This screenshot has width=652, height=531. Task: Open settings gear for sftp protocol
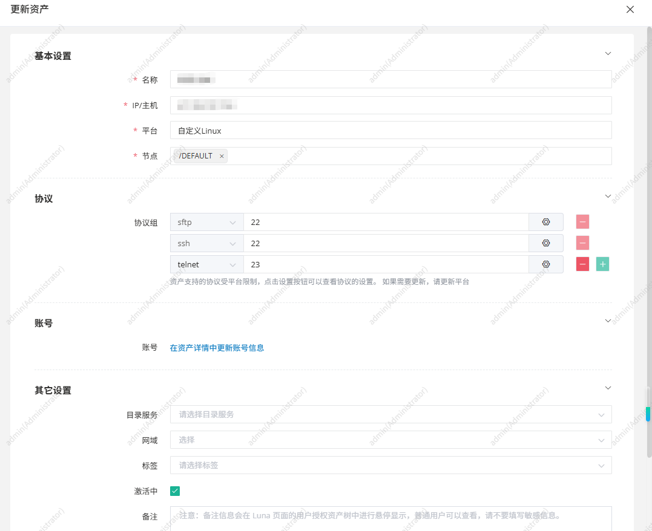coord(545,222)
